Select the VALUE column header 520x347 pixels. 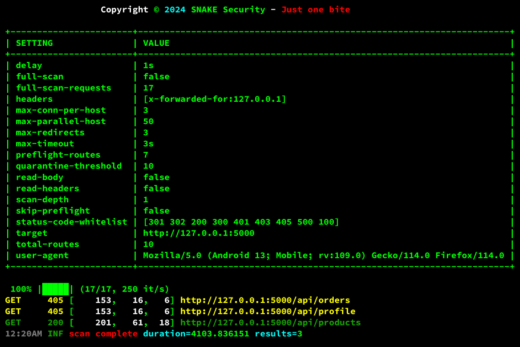tap(156, 43)
